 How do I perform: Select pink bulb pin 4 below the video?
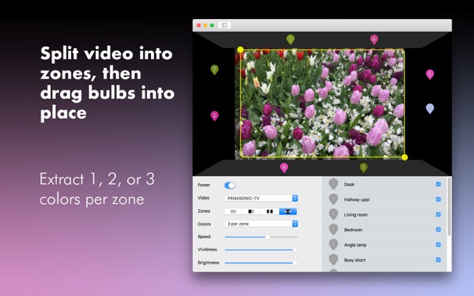tap(284, 168)
